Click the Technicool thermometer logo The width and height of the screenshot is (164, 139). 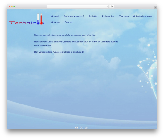point(27,19)
